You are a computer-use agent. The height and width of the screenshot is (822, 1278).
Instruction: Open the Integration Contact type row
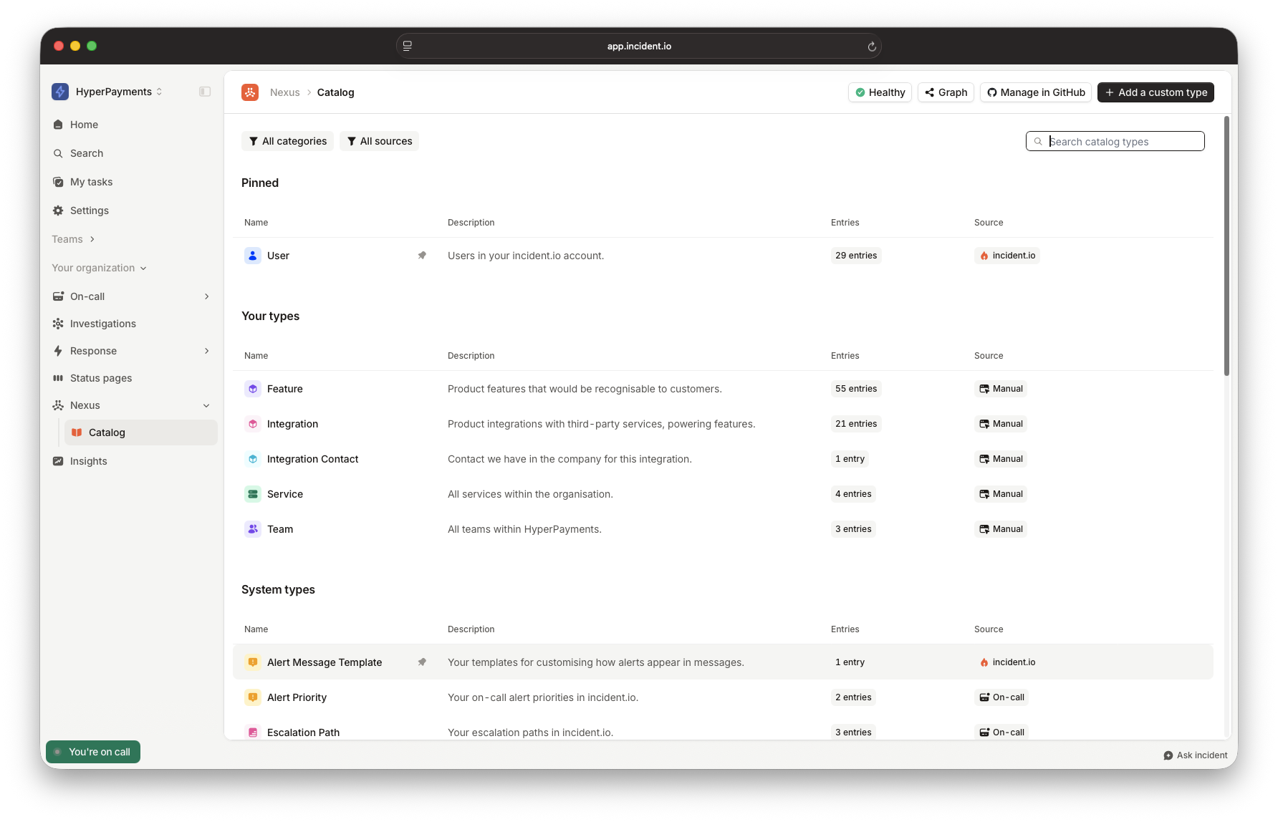pos(723,459)
